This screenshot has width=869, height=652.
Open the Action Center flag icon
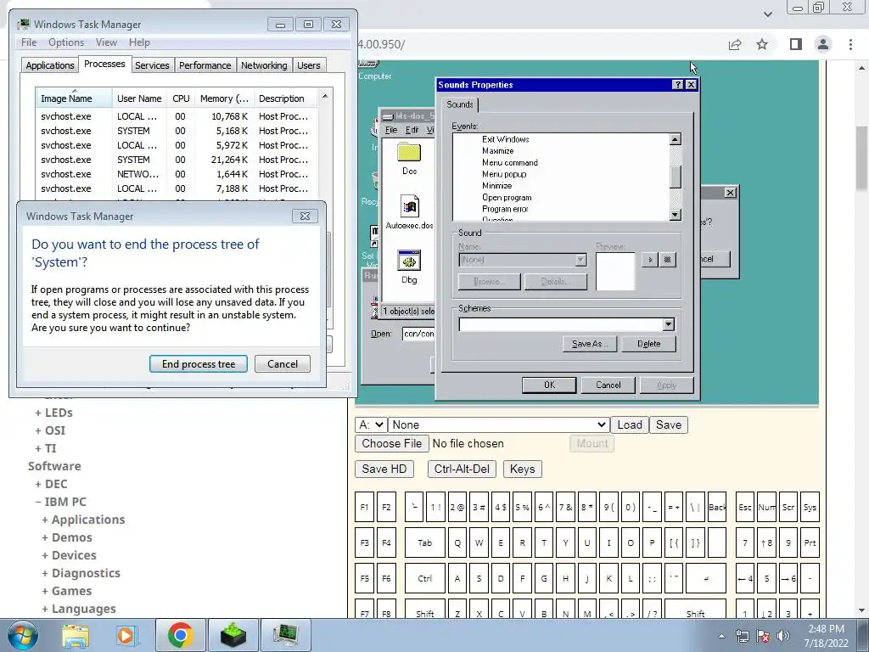point(763,636)
